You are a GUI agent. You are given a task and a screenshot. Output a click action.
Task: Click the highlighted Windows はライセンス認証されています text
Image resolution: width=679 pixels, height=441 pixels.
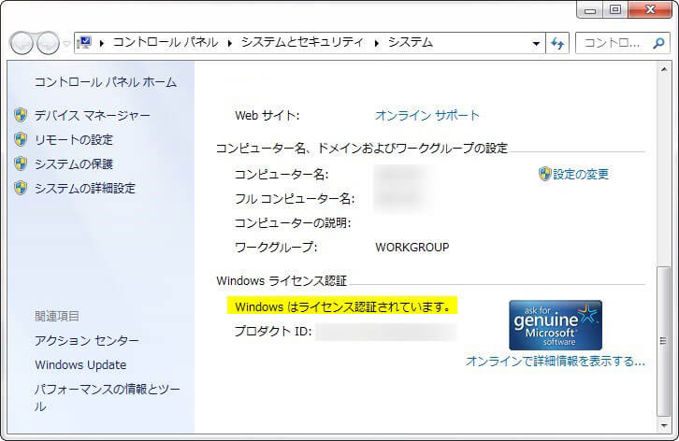tap(342, 306)
